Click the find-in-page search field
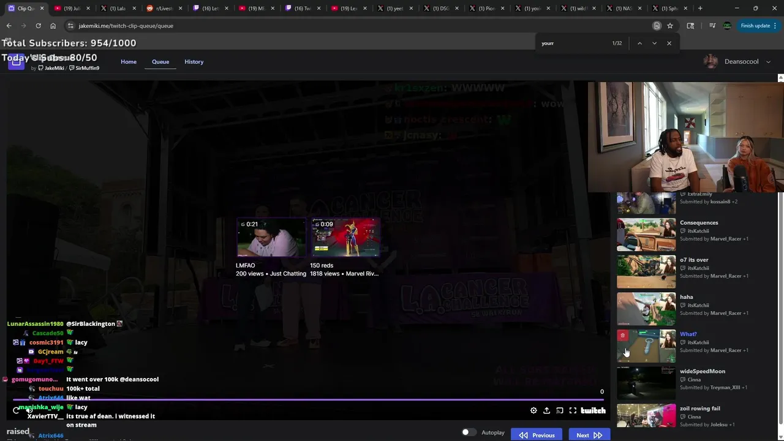 click(573, 43)
